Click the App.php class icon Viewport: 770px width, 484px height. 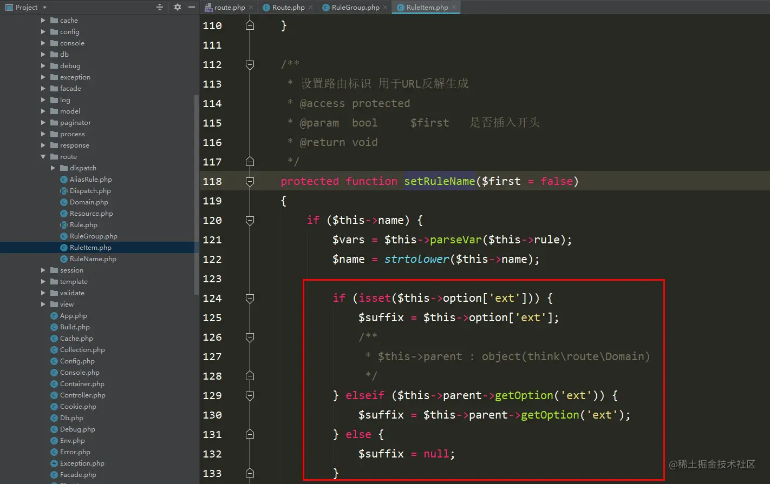point(54,316)
